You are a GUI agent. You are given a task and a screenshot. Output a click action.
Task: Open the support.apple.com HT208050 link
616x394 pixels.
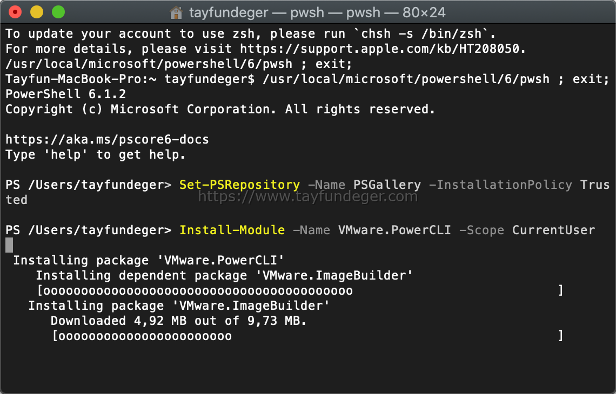[382, 49]
